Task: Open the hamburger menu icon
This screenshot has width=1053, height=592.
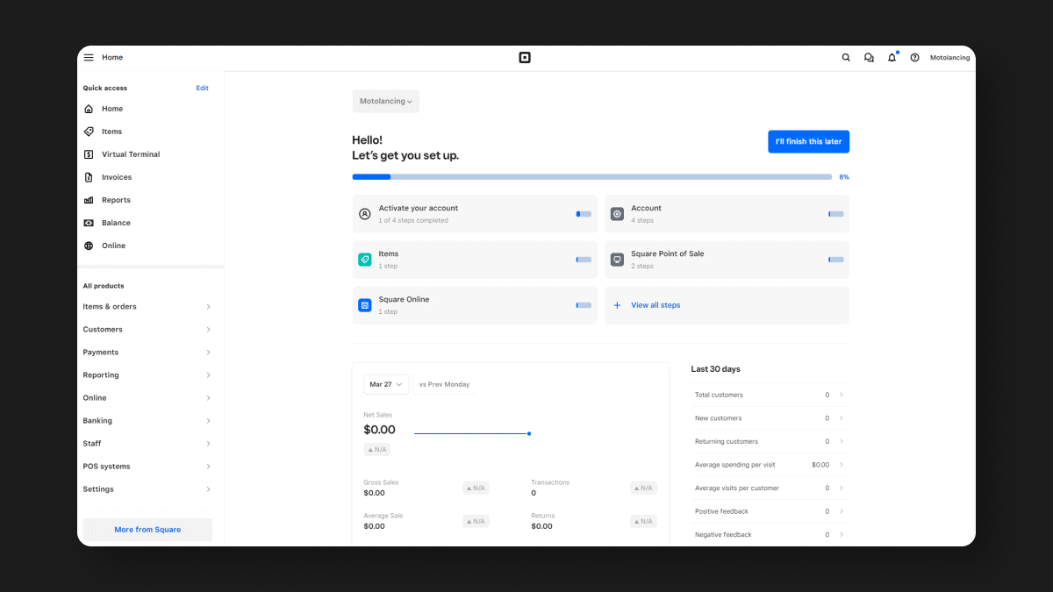Action: coord(89,57)
